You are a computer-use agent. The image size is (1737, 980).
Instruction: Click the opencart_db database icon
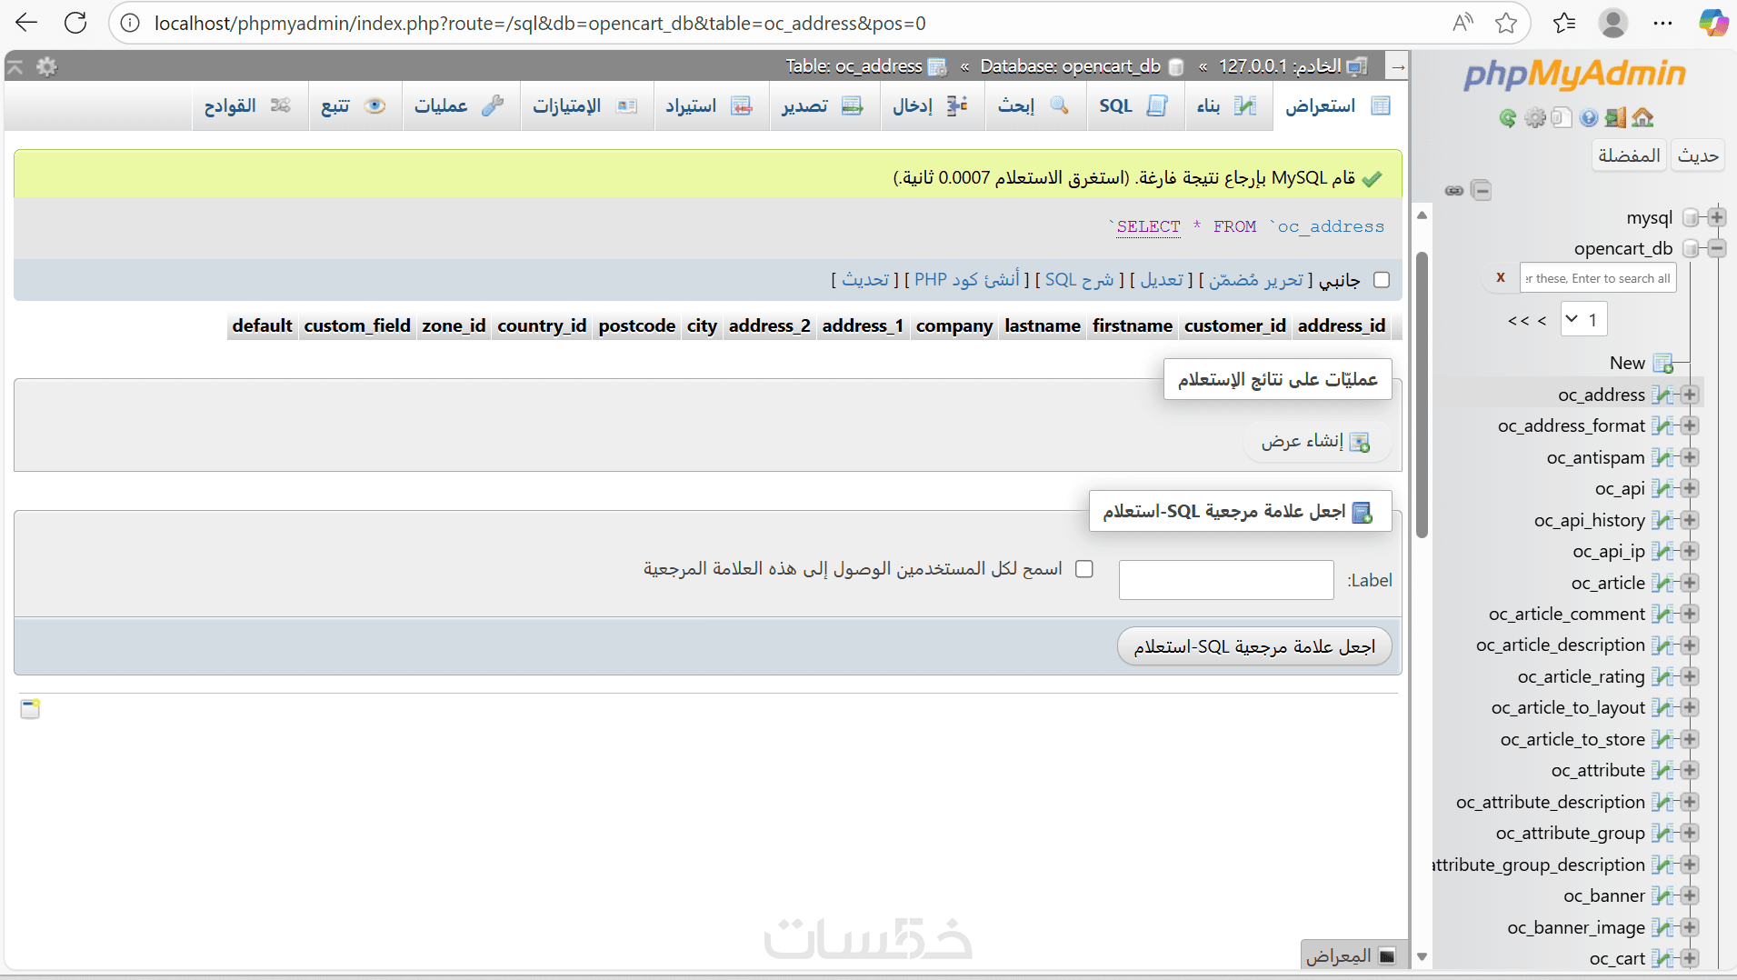[x=1691, y=249]
